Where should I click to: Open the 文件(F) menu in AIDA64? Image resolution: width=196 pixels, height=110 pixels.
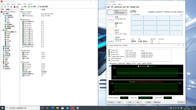(3, 4)
